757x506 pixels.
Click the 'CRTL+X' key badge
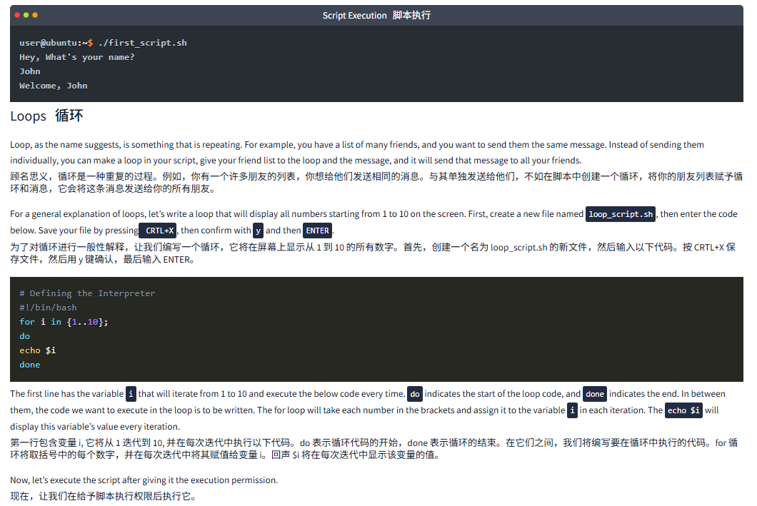(x=158, y=231)
